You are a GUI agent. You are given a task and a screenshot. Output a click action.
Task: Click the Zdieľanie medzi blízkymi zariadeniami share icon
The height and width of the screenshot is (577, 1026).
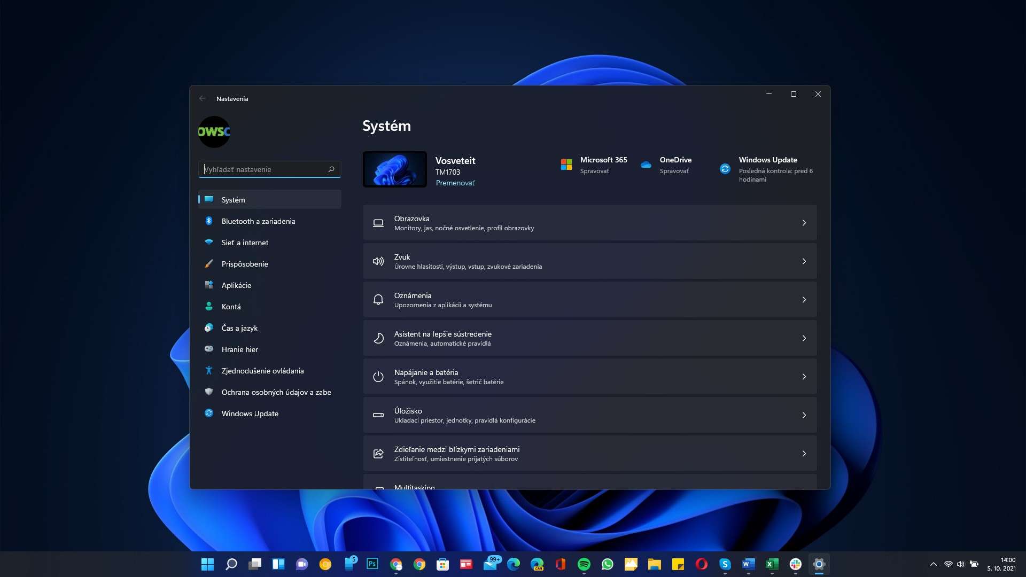pyautogui.click(x=378, y=454)
